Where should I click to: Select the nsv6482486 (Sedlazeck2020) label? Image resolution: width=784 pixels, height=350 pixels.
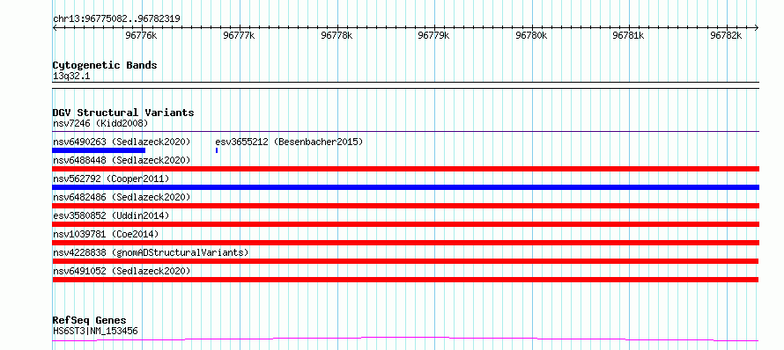pos(122,197)
